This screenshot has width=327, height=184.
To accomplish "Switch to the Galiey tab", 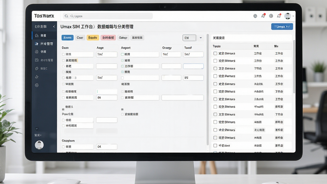I will (123, 38).
